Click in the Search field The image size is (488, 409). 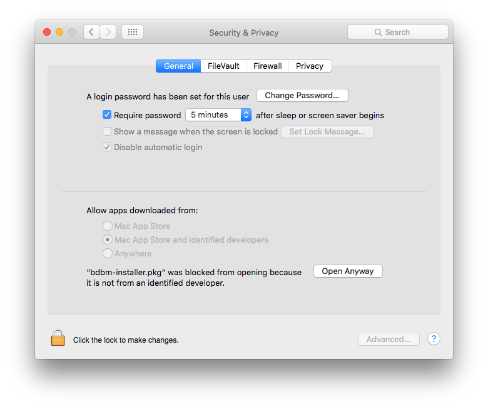point(398,32)
